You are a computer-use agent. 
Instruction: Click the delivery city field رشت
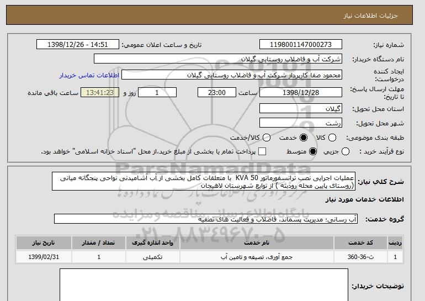pyautogui.click(x=301, y=123)
